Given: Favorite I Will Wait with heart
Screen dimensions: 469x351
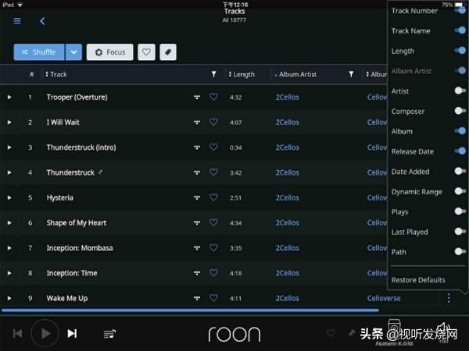Looking at the screenshot, I should [213, 122].
